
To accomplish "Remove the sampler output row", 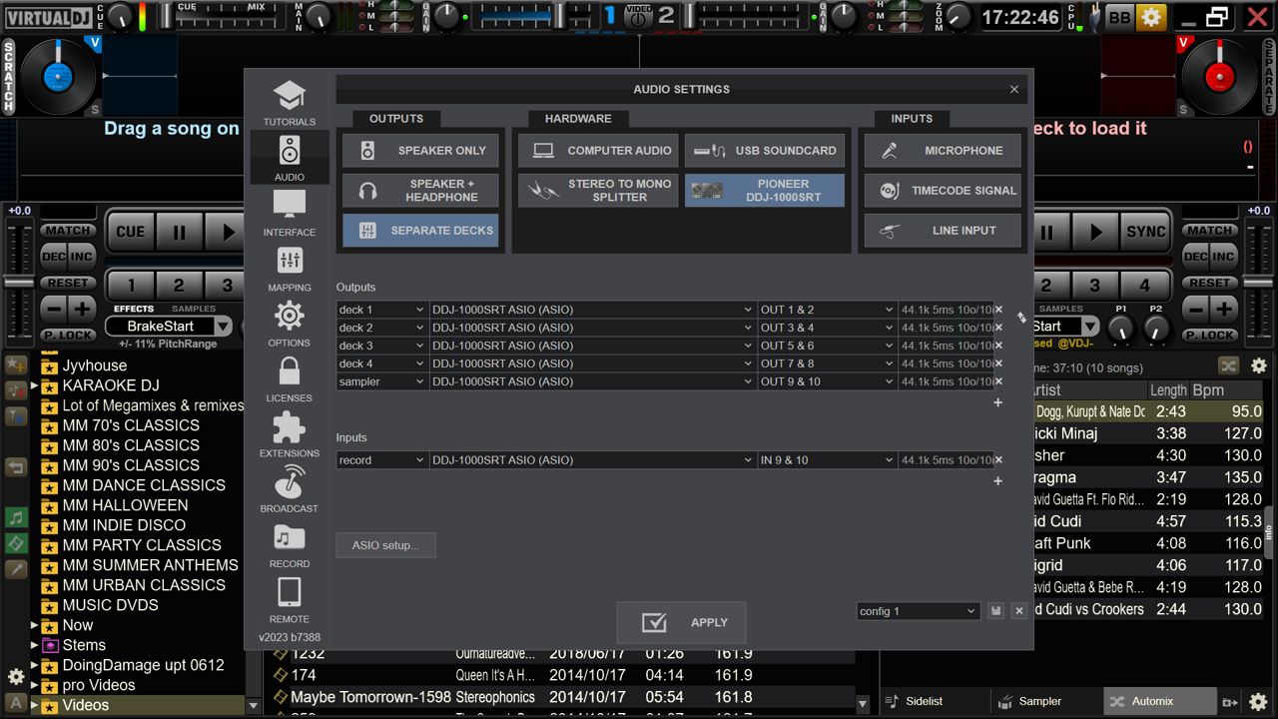I will pos(998,381).
